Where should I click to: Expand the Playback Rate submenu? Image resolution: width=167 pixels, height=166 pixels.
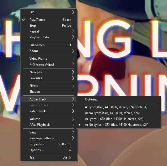[x=49, y=37]
